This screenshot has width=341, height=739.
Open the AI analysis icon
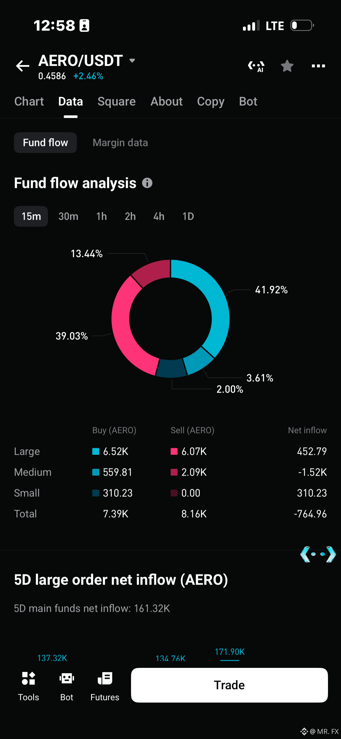[256, 66]
